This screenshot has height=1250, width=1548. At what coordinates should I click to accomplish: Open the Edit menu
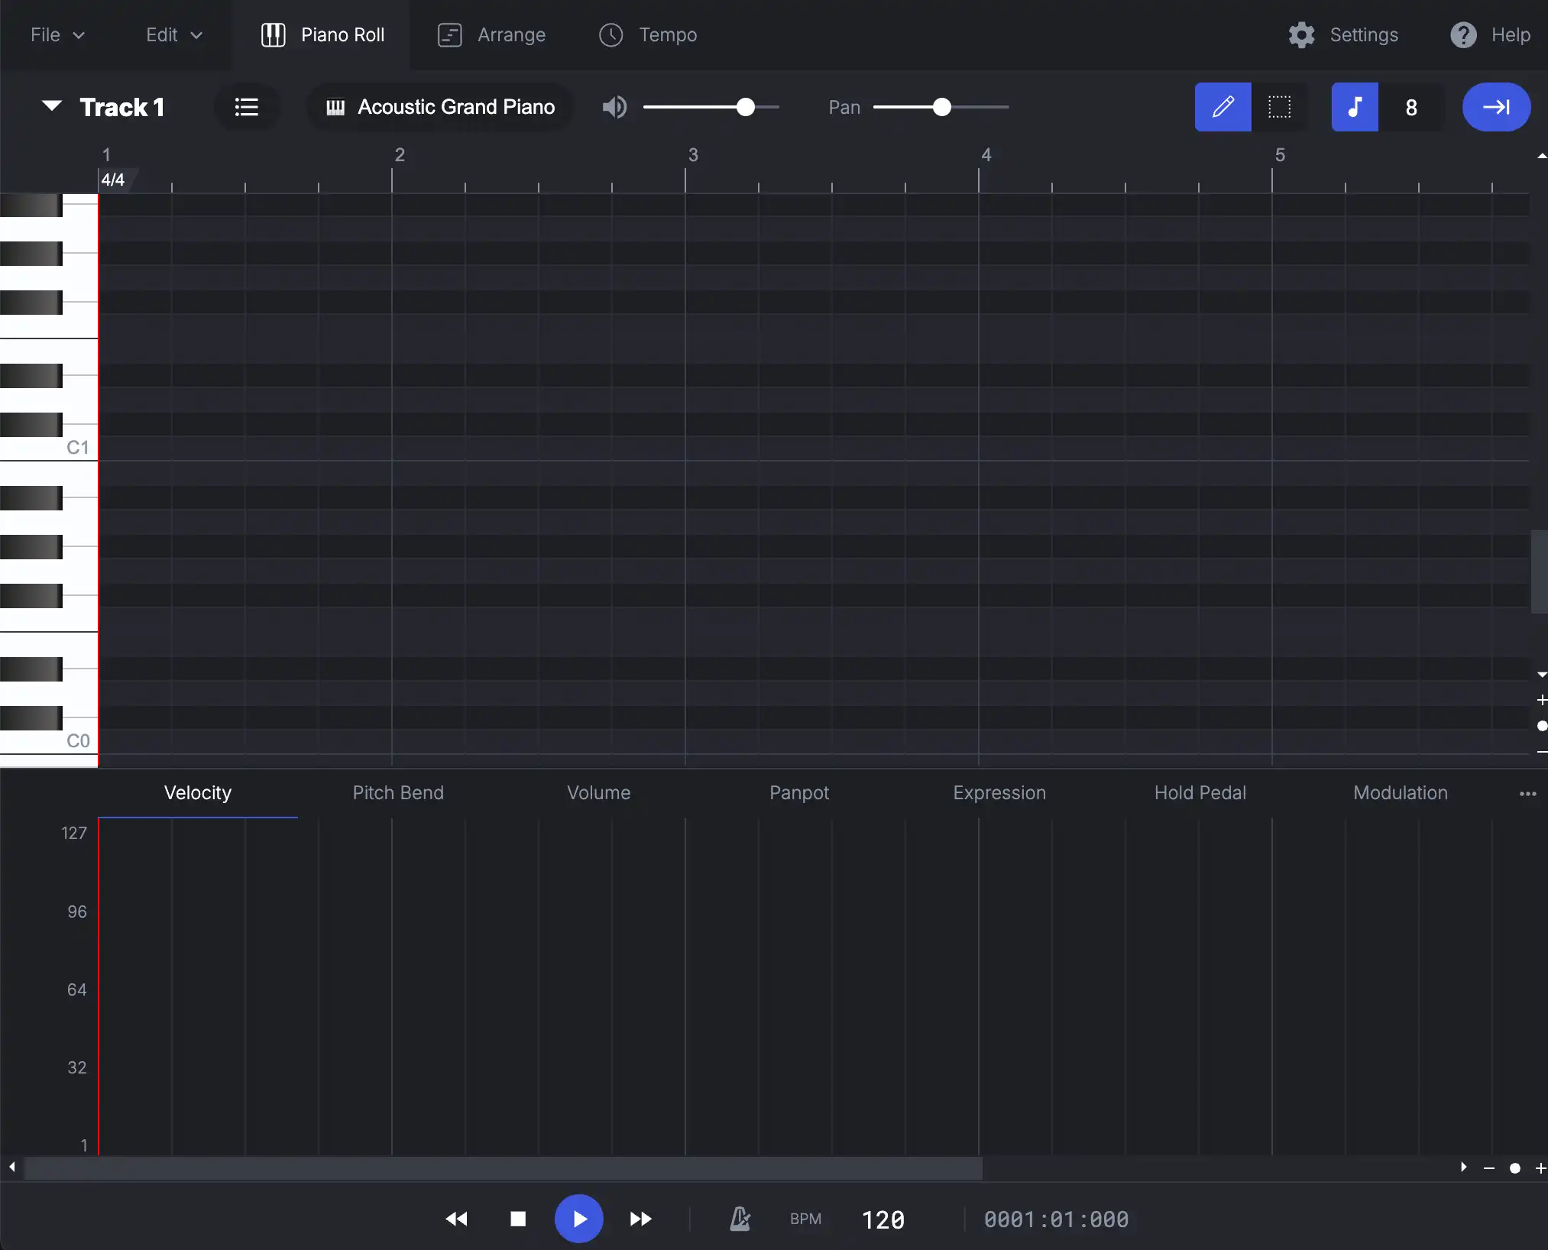tap(173, 34)
